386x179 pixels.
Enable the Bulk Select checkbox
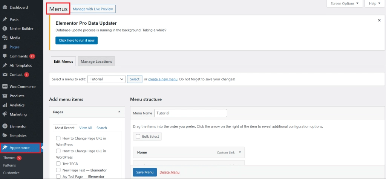tap(138, 137)
